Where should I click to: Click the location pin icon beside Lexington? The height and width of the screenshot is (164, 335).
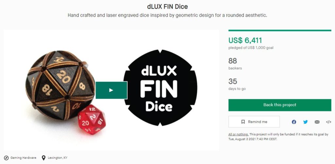44,158
